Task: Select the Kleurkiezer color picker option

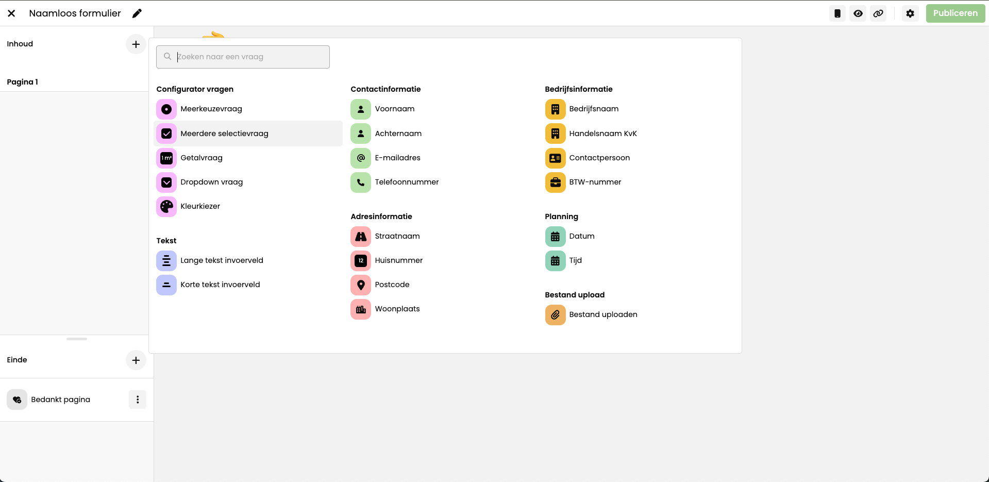Action: tap(200, 206)
